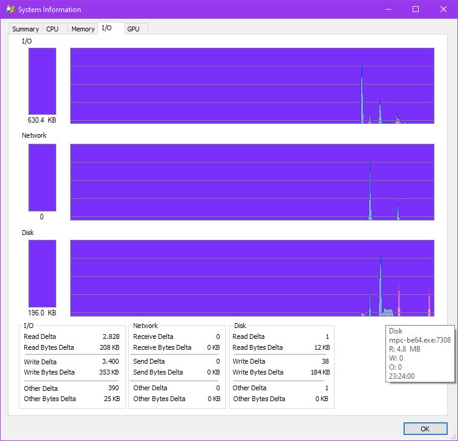Click the Disk history graph
The height and width of the screenshot is (441, 458).
tap(252, 278)
